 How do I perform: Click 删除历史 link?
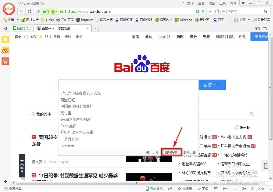click(171, 152)
